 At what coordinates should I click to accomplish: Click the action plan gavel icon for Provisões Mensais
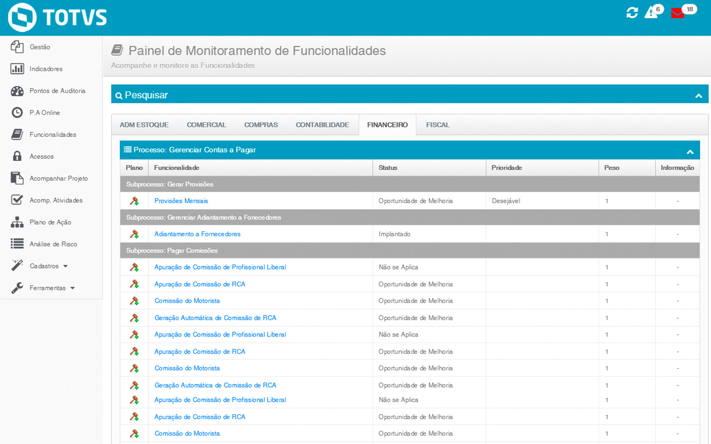click(x=134, y=201)
